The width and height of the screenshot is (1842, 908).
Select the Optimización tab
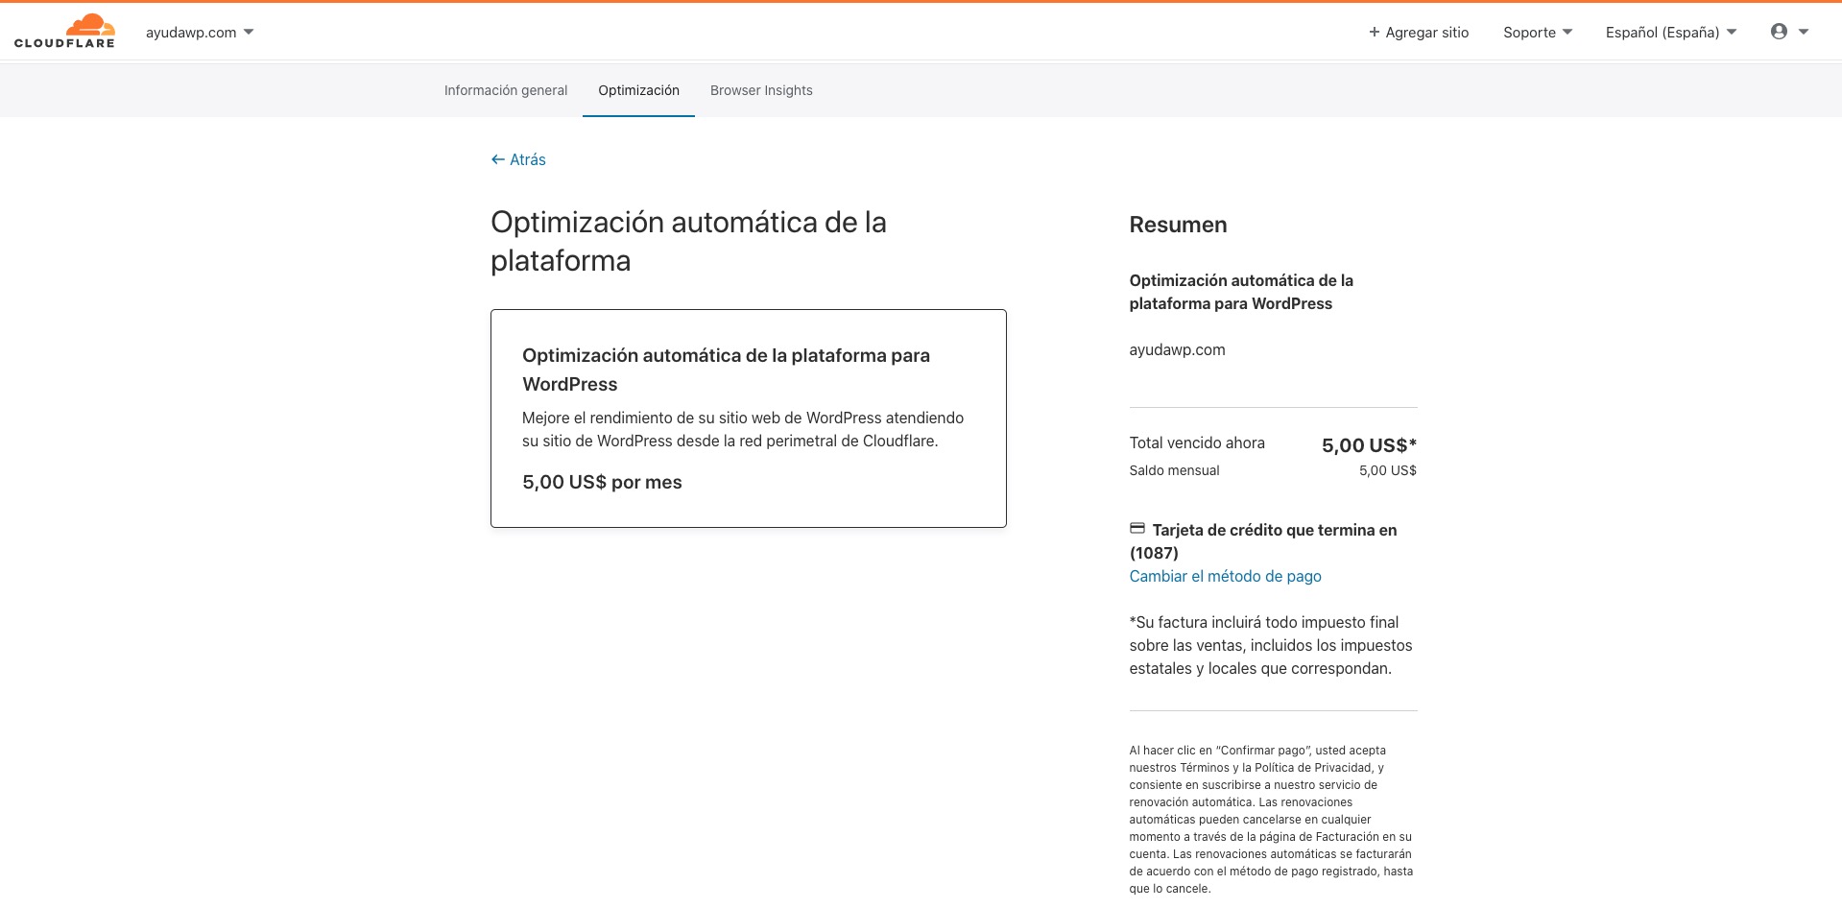point(638,90)
